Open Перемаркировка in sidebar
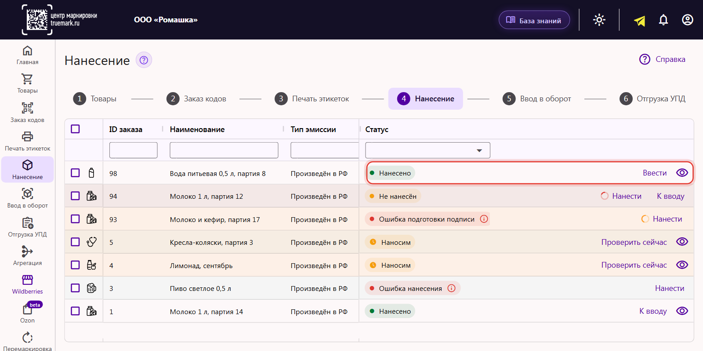The height and width of the screenshot is (351, 703). [27, 342]
